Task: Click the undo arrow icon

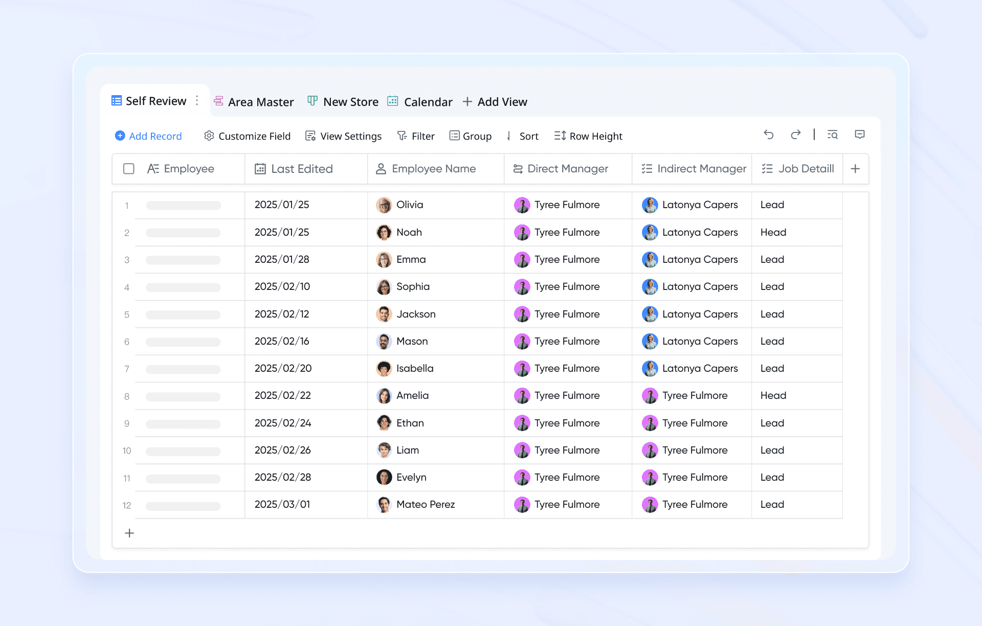Action: [x=768, y=135]
